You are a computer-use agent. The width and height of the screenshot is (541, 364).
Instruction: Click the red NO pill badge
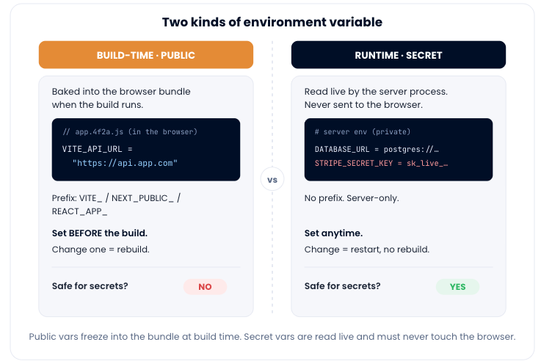coord(205,287)
